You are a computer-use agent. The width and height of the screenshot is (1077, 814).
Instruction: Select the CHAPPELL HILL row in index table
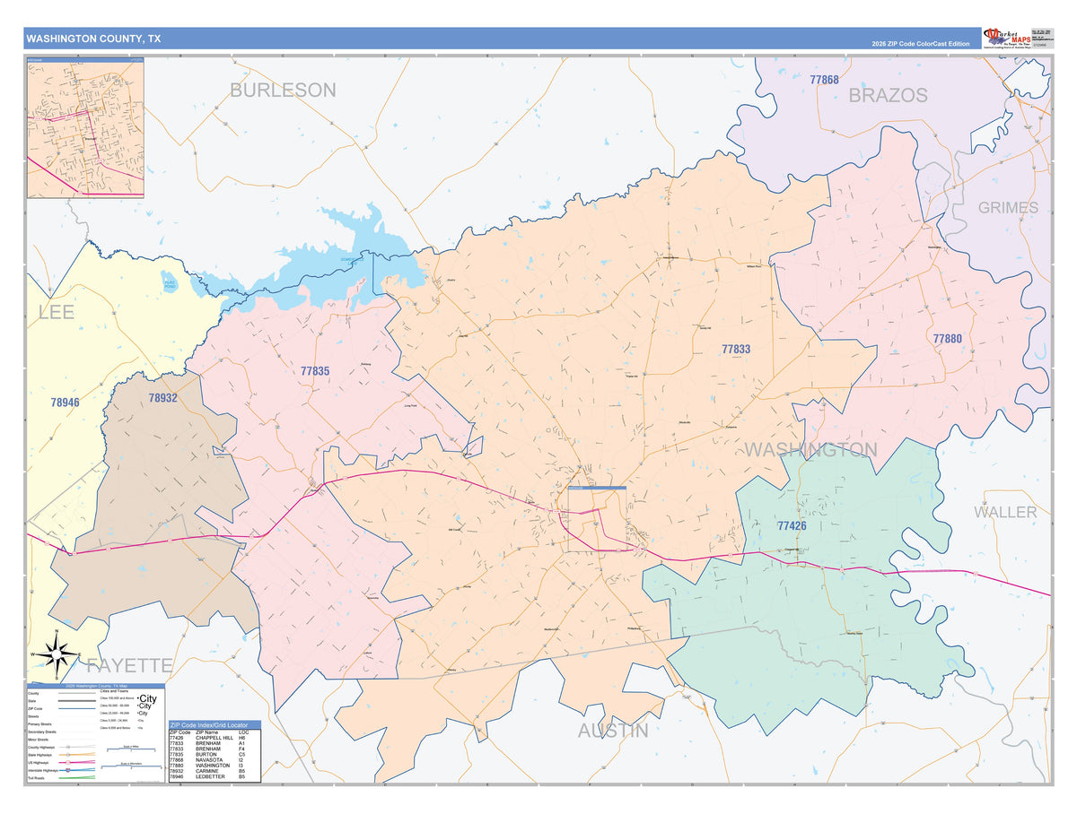pyautogui.click(x=215, y=738)
